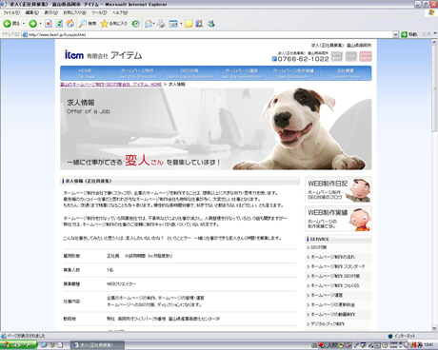The width and height of the screenshot is (438, 350).
Task: Open the Mail envelope toolbar icon
Action: 148,24
